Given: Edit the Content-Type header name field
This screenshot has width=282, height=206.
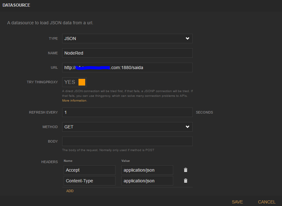Looking at the screenshot, I should coord(90,181).
